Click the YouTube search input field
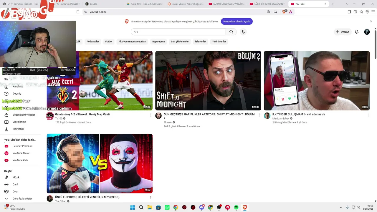 coord(178,32)
